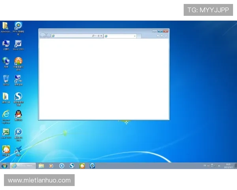Click the Internet Explorer taskbar button
Viewport: 237px width, 190px height.
coord(23,166)
